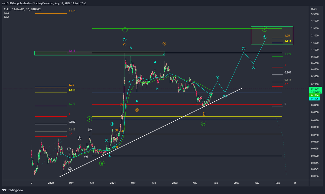Click the orange circled X wave label
This screenshot has width=325, height=194.
164,43
